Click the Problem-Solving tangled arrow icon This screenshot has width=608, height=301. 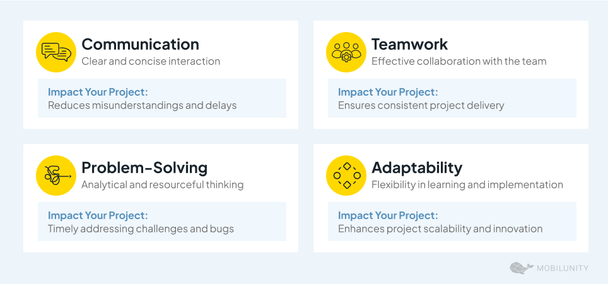coord(56,176)
